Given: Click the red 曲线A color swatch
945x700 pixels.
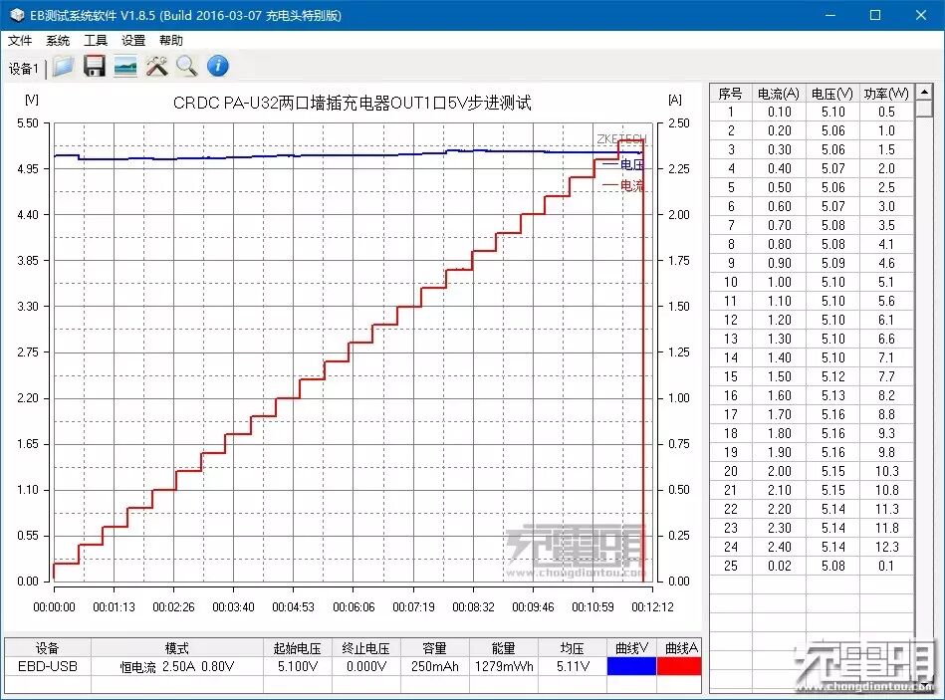Looking at the screenshot, I should [x=679, y=666].
